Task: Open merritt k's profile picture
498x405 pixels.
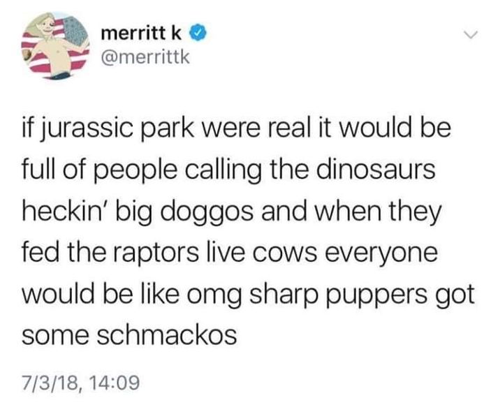Action: pos(56,45)
